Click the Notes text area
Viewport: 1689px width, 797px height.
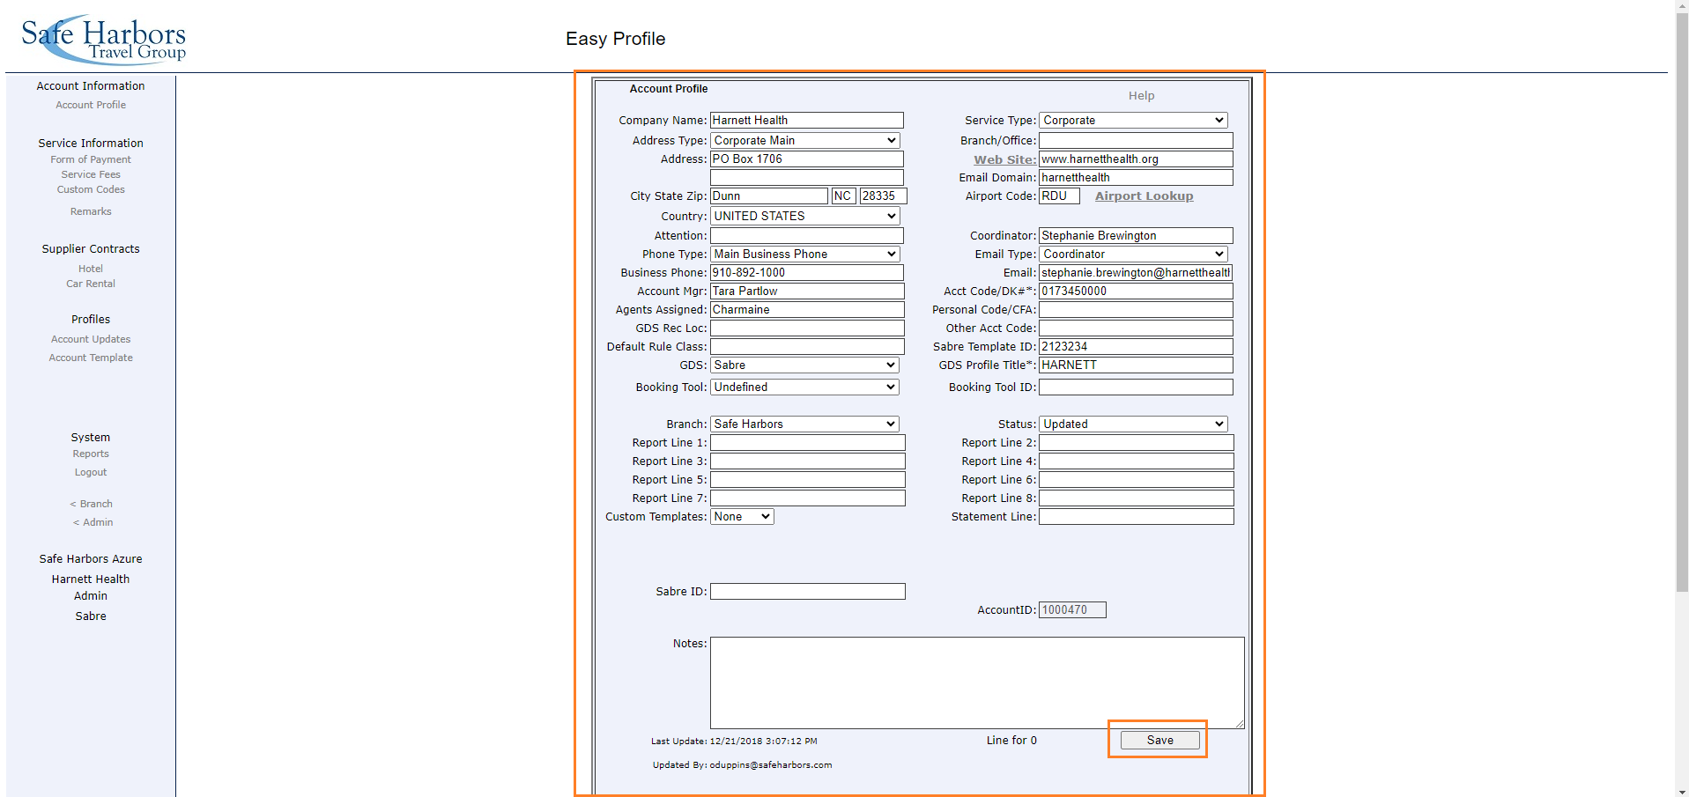tap(977, 683)
